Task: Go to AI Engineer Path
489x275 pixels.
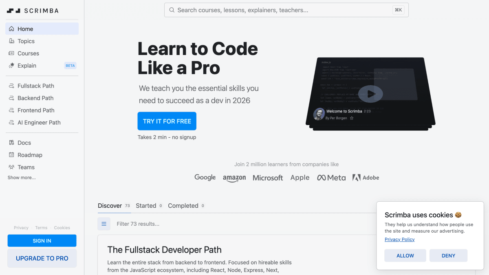Action: [42, 123]
